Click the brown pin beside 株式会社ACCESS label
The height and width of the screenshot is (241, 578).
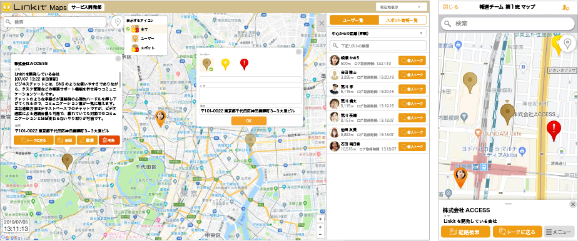(507, 114)
